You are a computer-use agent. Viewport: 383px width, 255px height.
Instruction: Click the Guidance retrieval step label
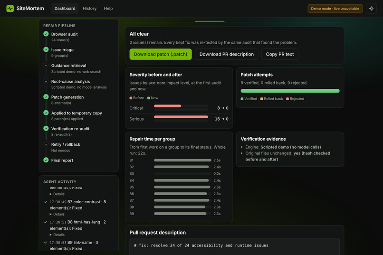(68, 66)
